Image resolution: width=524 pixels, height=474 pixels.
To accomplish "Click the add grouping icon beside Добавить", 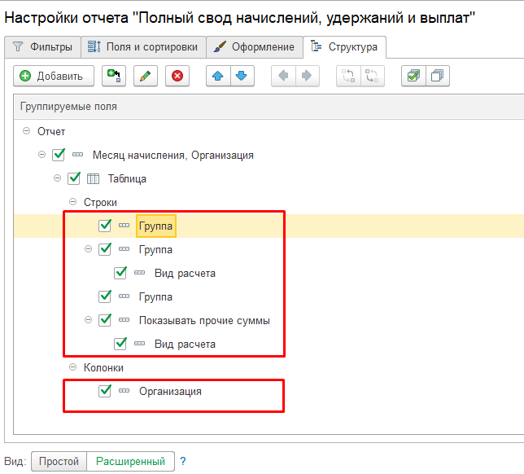I will (x=113, y=77).
